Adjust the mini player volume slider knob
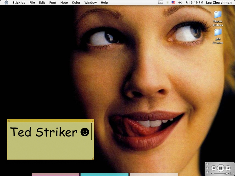235x176 pixels. point(225,174)
